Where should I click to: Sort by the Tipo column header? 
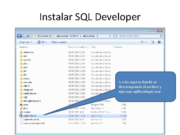click(93, 47)
